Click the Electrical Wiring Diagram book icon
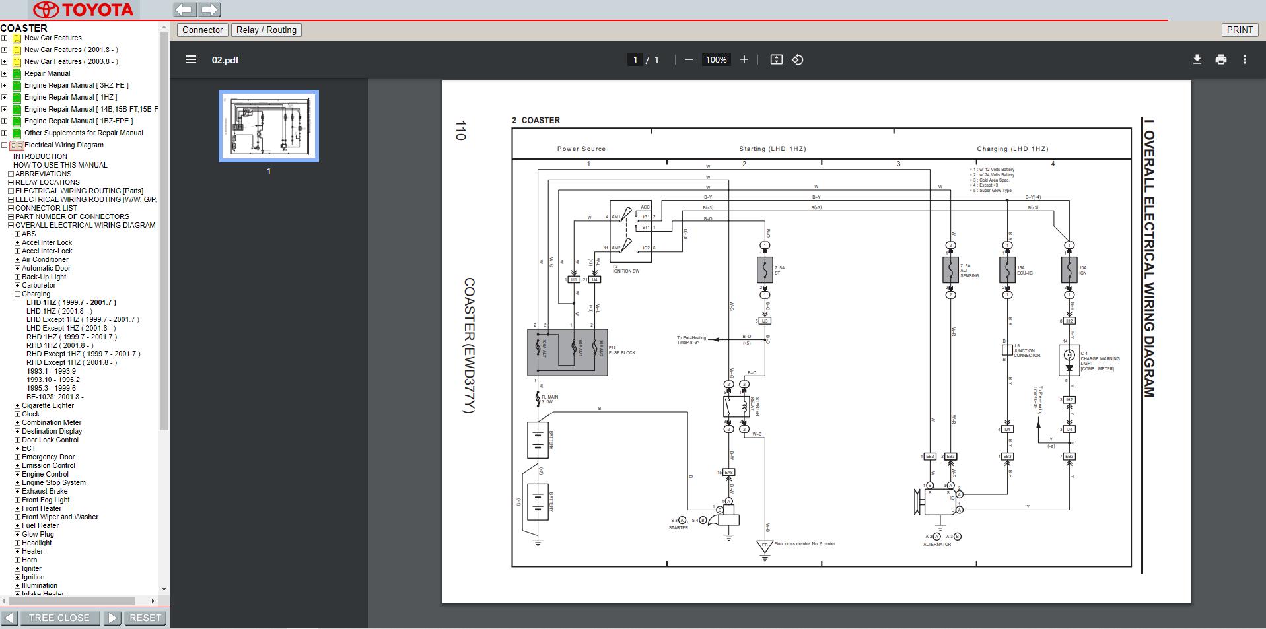 pos(17,145)
